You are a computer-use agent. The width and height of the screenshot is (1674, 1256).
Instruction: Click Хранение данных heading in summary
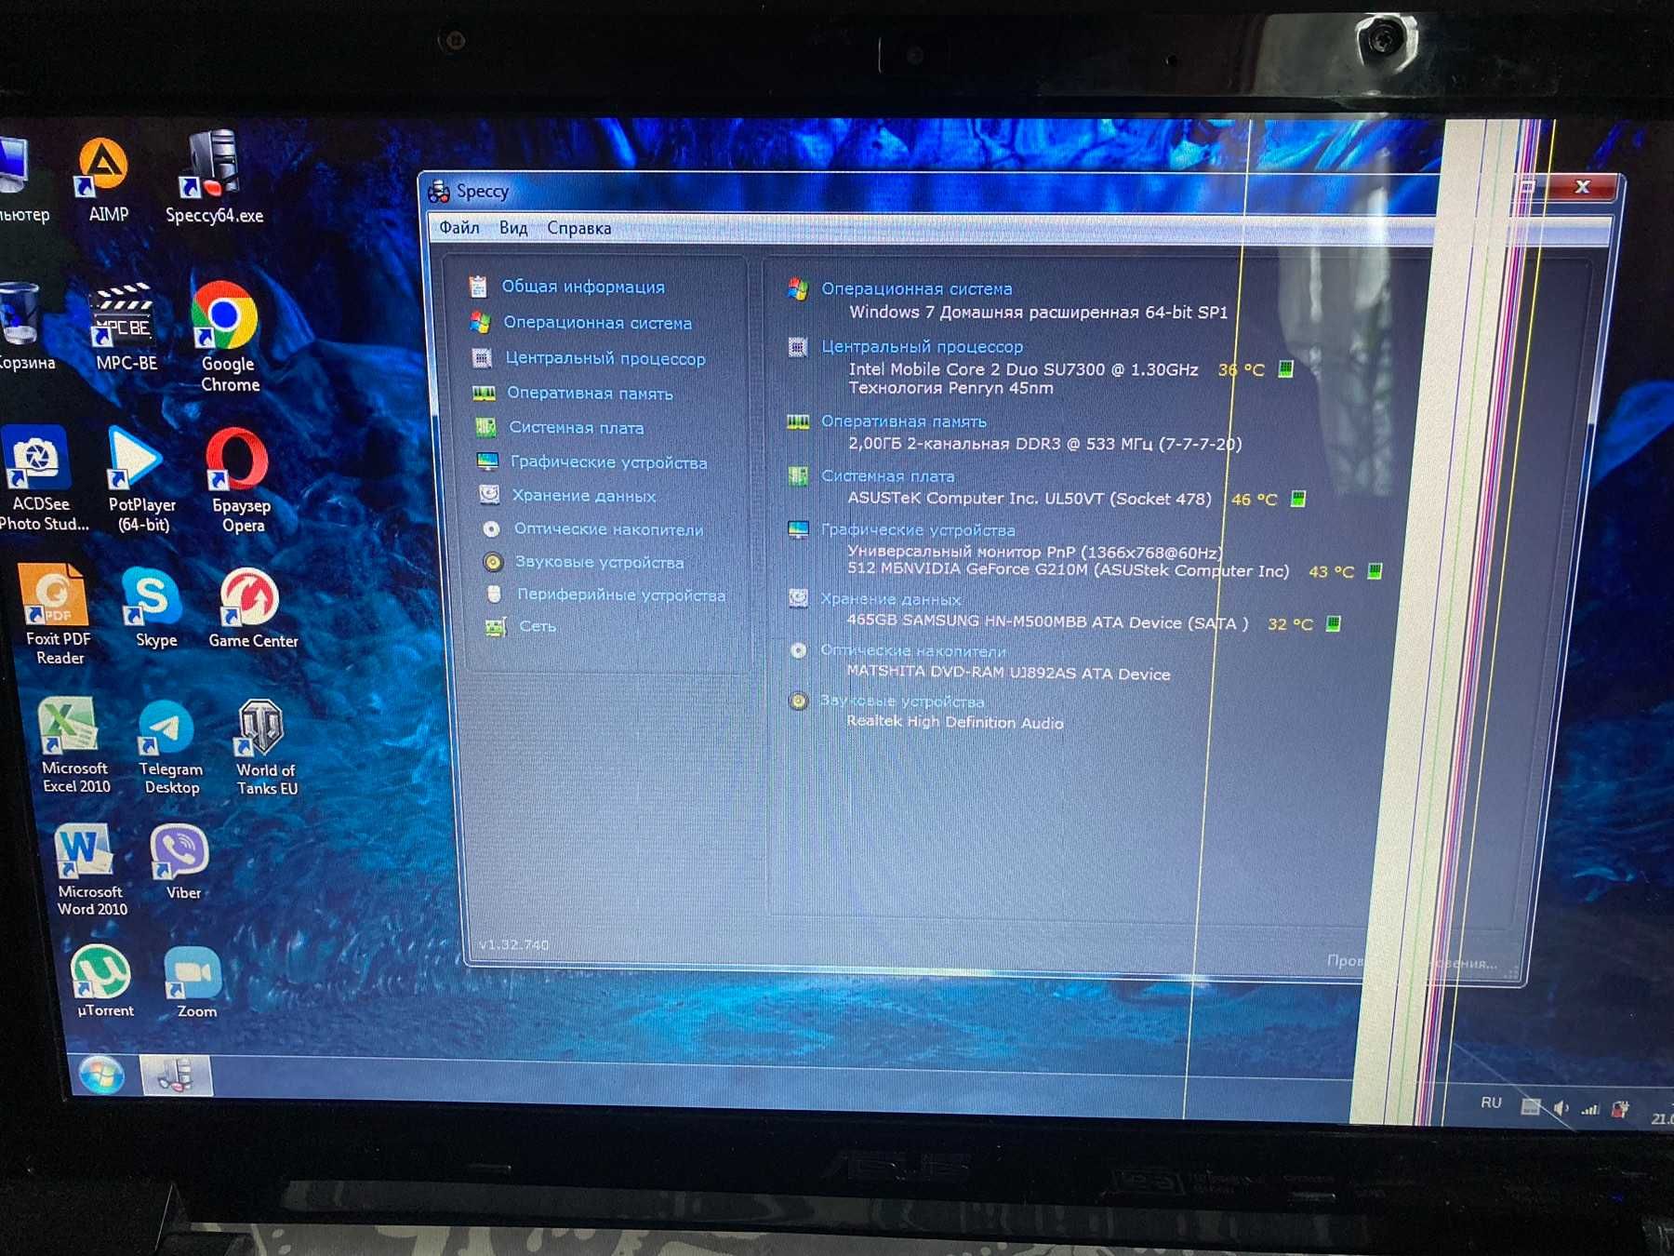(890, 599)
